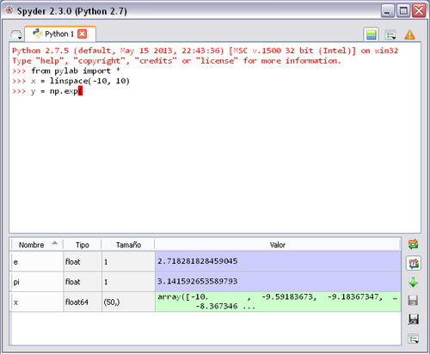Click the orange warning triangle icon
Screen dimensions: 430x354
(x=409, y=35)
